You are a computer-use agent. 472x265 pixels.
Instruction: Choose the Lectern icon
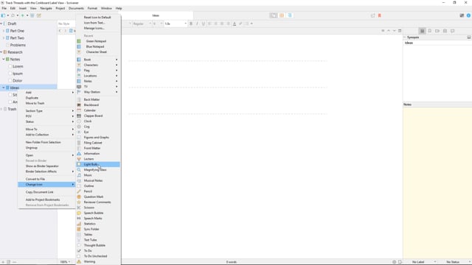click(98, 159)
